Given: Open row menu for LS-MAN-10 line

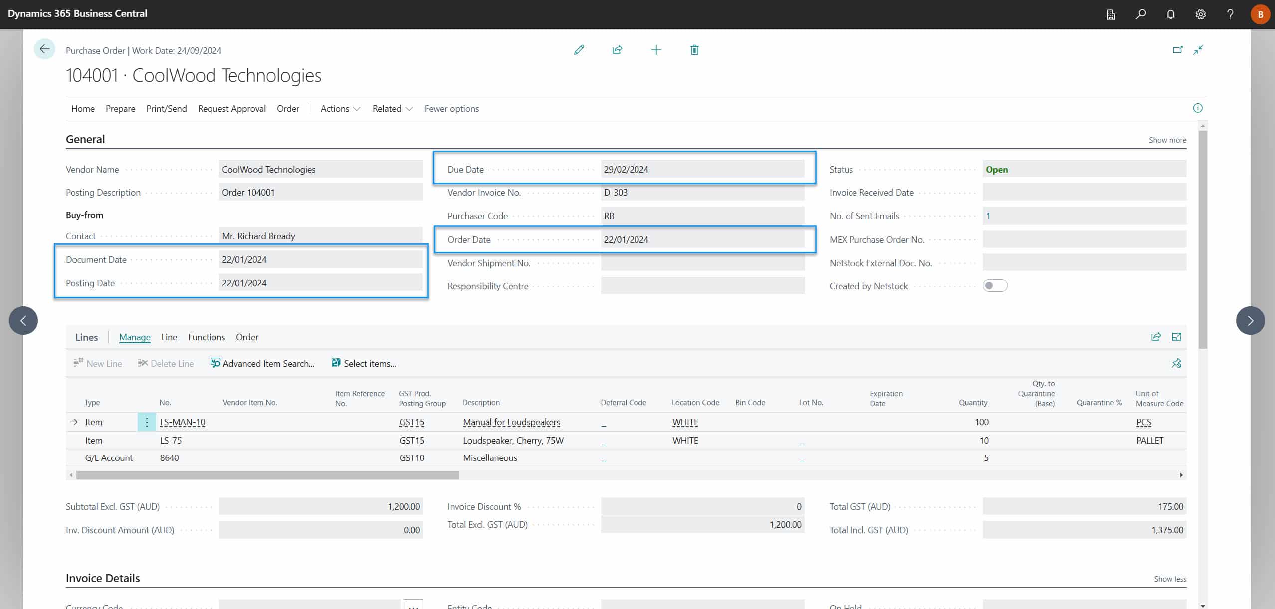Looking at the screenshot, I should click(147, 422).
